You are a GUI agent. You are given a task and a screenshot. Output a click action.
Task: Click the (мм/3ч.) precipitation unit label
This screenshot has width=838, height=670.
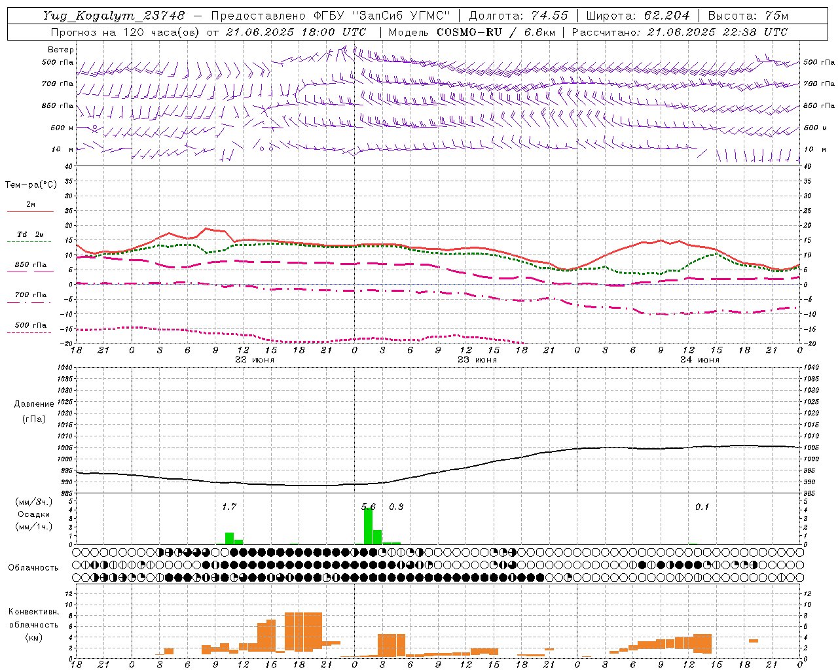point(34,502)
